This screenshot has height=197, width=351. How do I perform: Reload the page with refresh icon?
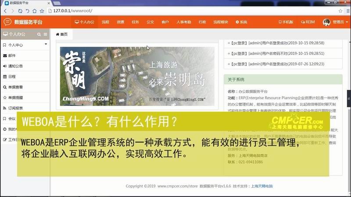pos(20,11)
